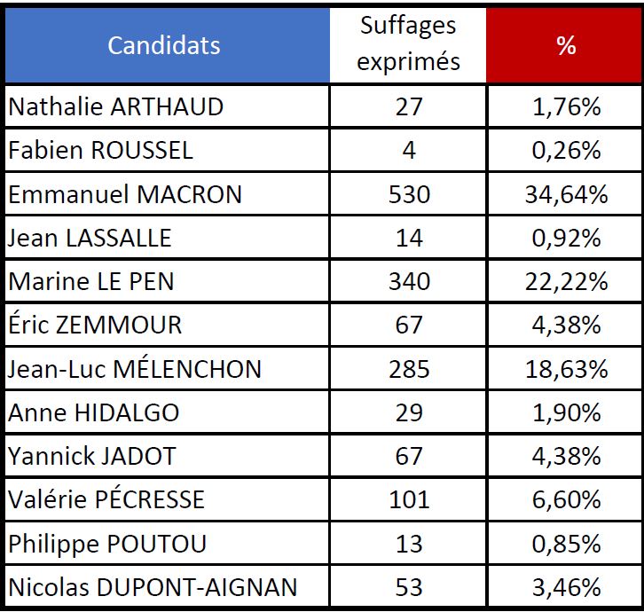
Task: Click the 18,63% percentage cell
Action: point(566,368)
